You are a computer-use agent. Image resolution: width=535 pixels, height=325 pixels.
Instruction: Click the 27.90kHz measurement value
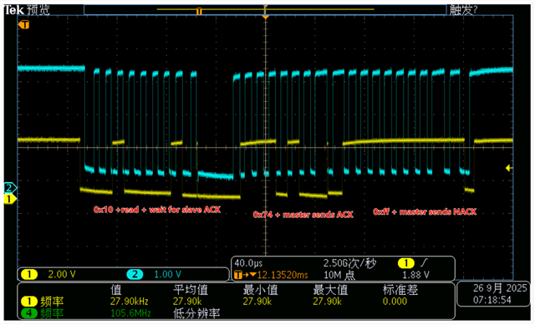(x=129, y=302)
